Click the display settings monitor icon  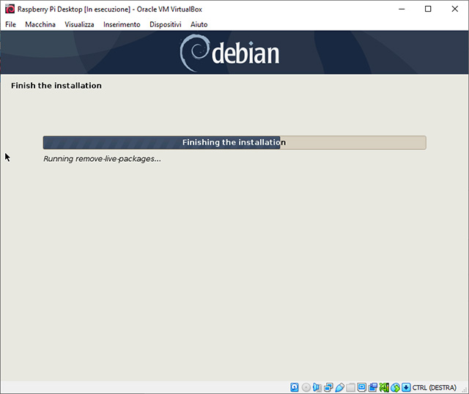pyautogui.click(x=361, y=387)
